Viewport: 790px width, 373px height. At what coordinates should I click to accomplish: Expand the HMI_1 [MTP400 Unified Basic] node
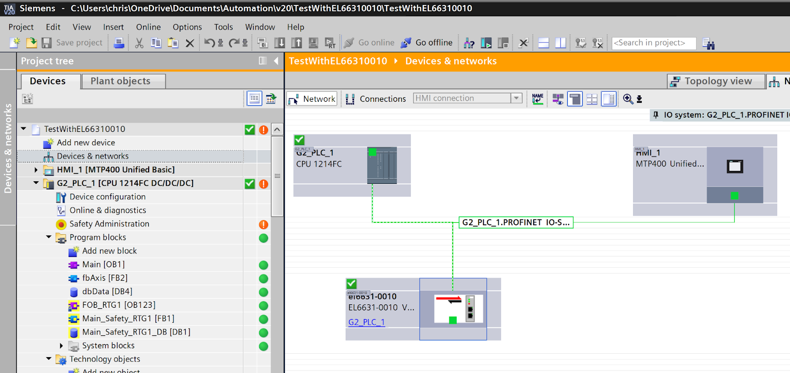tap(36, 169)
